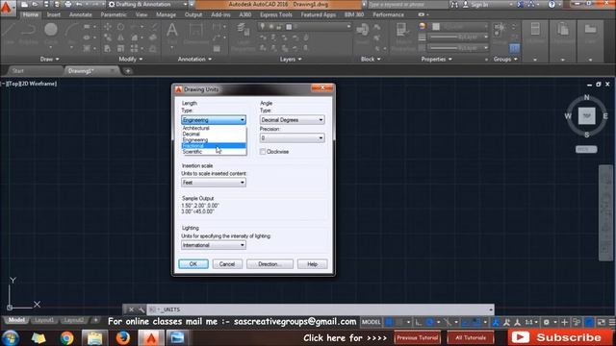Open the All Tutorials link

pos(471,337)
